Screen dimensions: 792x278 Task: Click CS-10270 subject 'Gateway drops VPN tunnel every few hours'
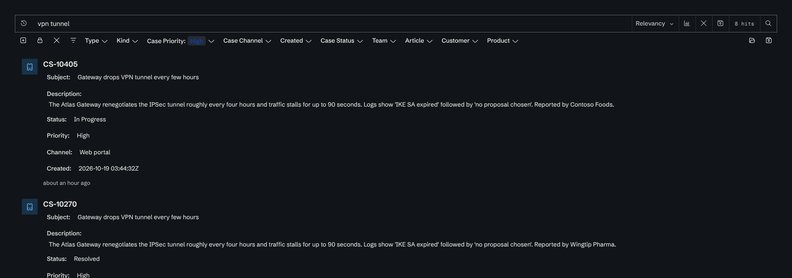(x=138, y=217)
